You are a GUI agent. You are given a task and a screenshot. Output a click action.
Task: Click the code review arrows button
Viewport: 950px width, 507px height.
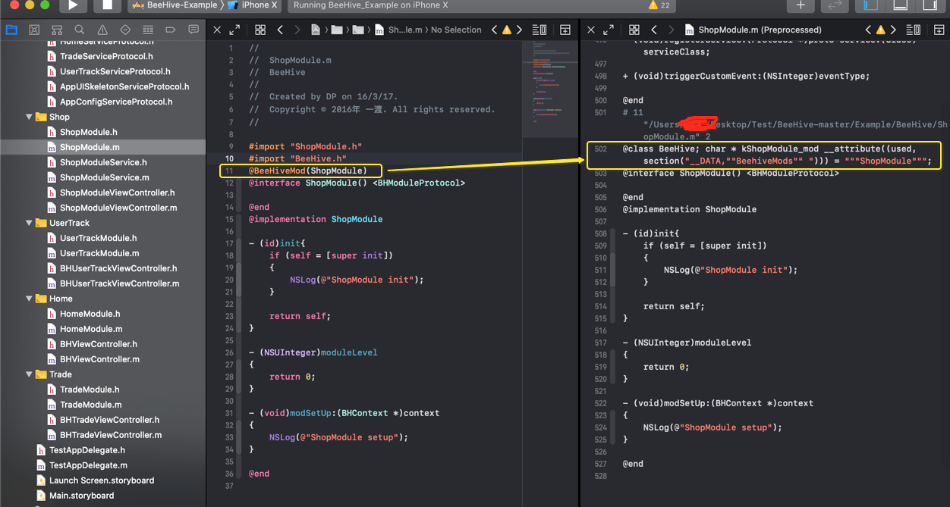[x=834, y=5]
